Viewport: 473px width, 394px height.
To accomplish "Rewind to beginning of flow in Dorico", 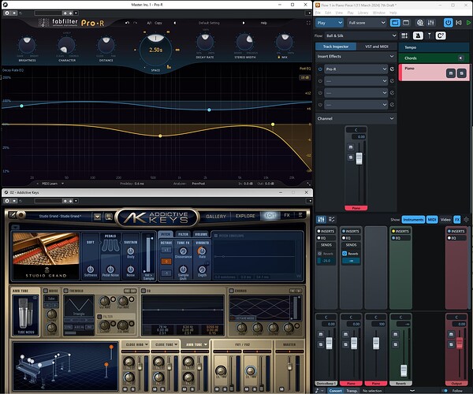I will pyautogui.click(x=459, y=23).
